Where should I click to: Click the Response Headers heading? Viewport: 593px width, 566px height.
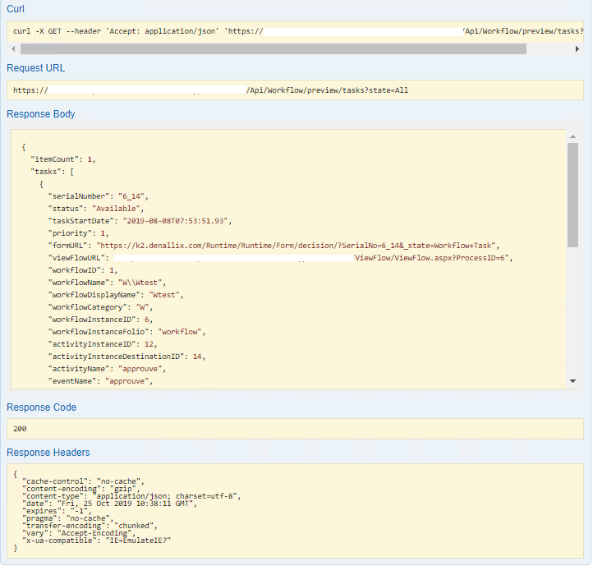click(x=48, y=453)
